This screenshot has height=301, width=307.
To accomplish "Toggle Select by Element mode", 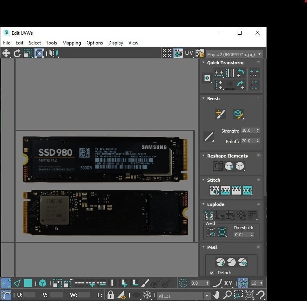I will [x=43, y=283].
